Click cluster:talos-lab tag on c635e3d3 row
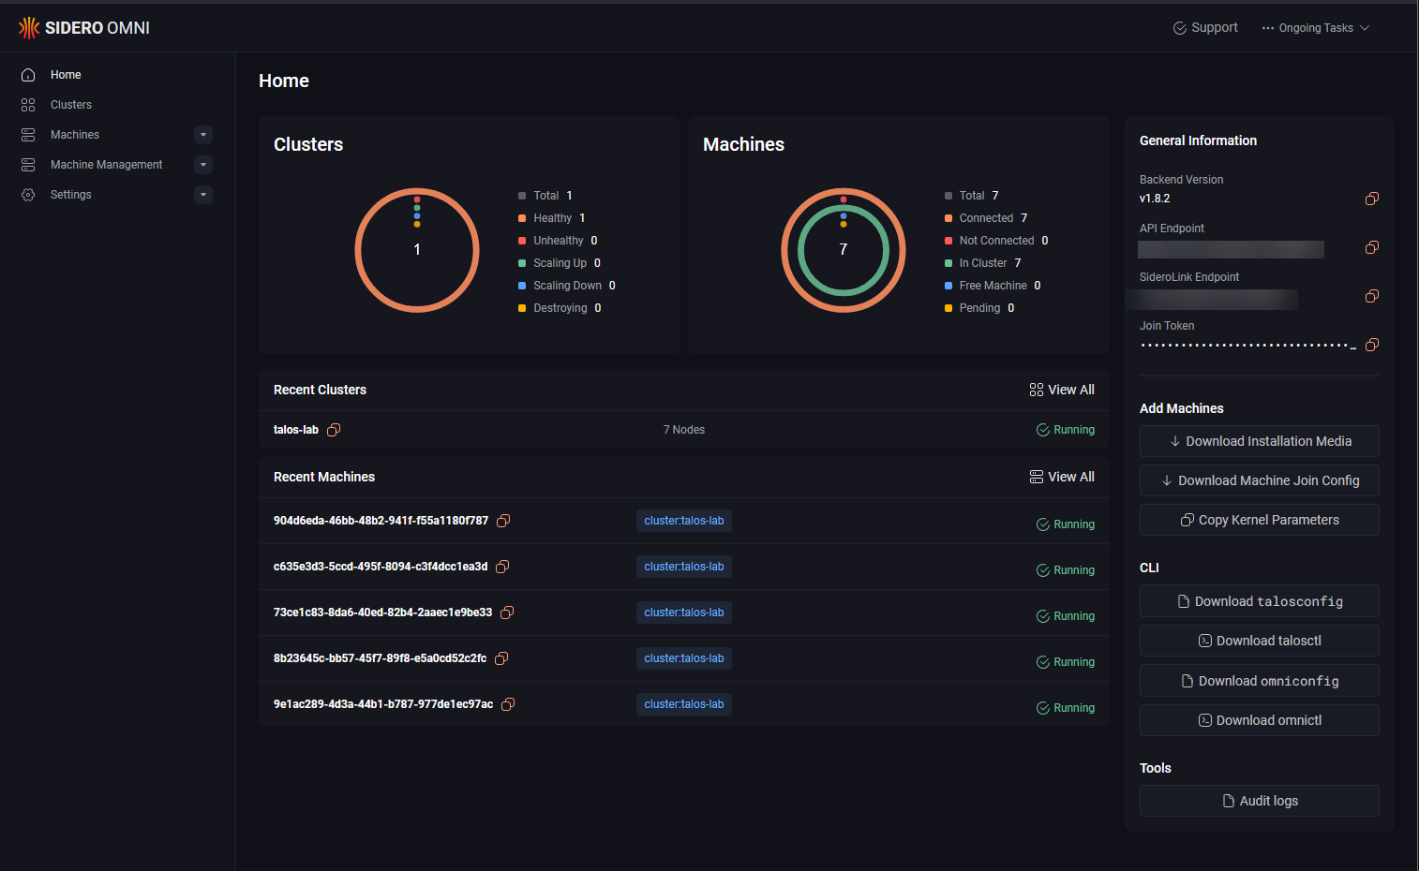The image size is (1419, 871). (684, 567)
